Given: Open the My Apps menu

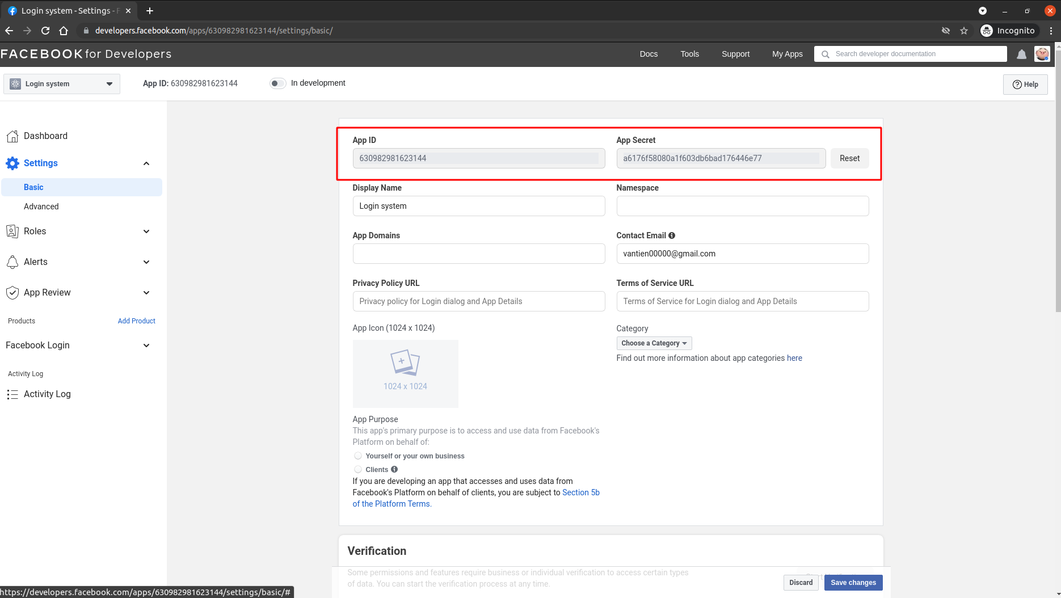Looking at the screenshot, I should pos(787,54).
